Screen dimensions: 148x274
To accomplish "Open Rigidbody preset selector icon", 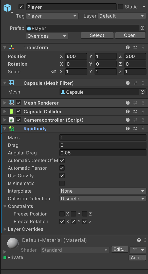I will pos(135,129).
